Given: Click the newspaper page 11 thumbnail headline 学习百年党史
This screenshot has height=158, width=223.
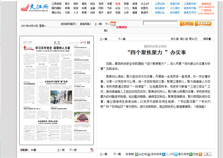Looking at the screenshot, I should tap(53, 48).
